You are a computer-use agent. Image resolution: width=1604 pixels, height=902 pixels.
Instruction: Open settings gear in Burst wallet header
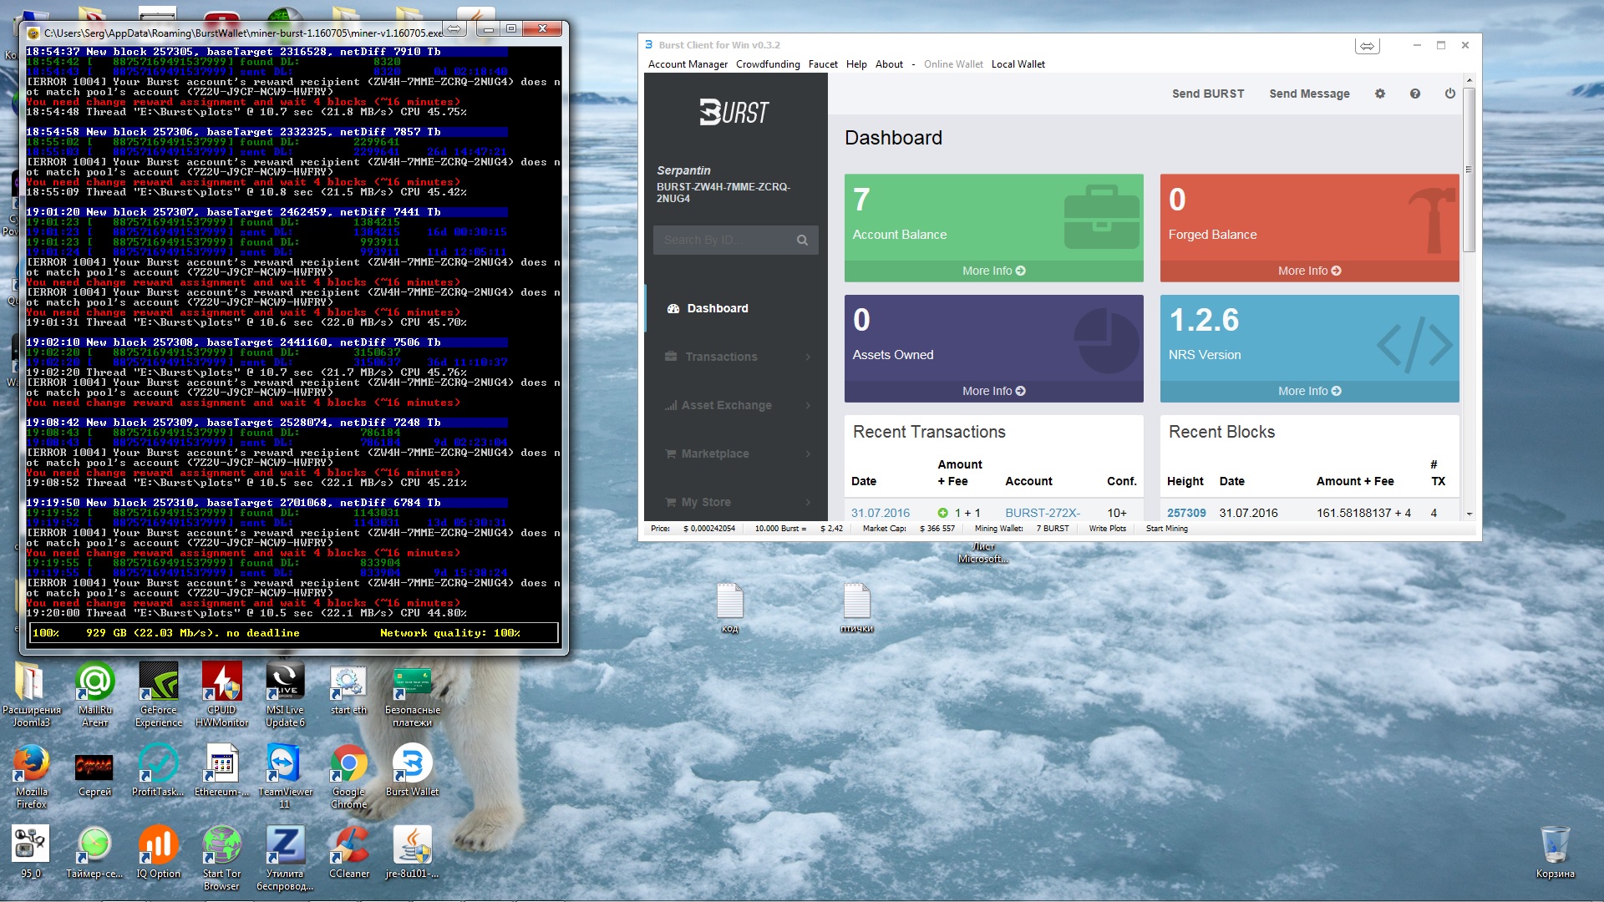click(1380, 94)
